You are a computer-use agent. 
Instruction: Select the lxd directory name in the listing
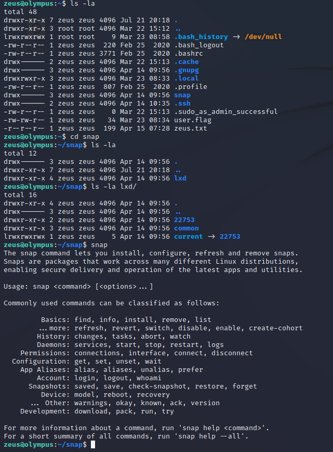(x=180, y=178)
